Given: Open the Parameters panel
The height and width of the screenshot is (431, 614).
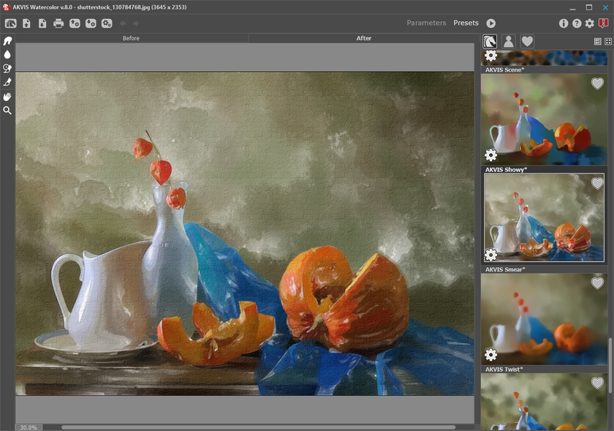Looking at the screenshot, I should [x=426, y=23].
